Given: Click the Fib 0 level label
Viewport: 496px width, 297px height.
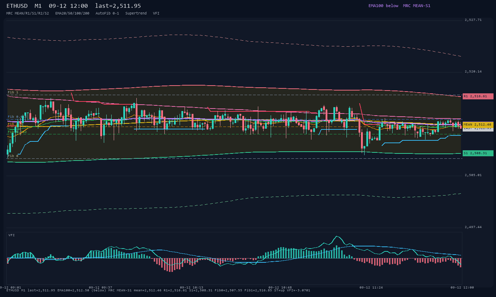Looking at the screenshot, I should [x=13, y=156].
